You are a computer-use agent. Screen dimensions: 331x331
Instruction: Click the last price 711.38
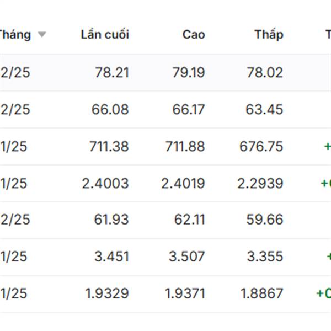pyautogui.click(x=109, y=146)
